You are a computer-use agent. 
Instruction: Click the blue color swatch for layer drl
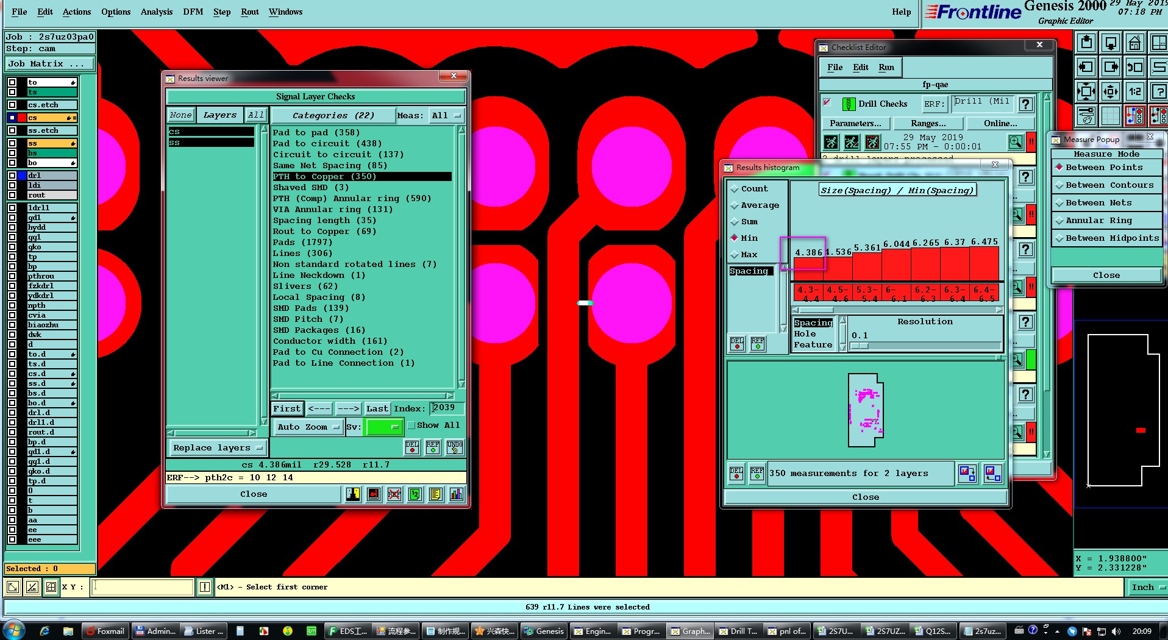point(22,176)
